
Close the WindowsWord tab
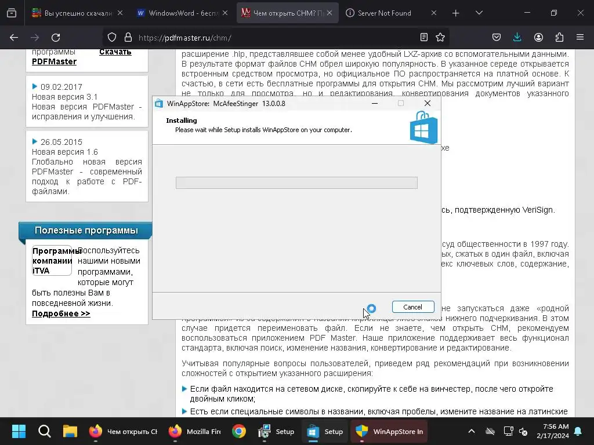[x=225, y=13]
